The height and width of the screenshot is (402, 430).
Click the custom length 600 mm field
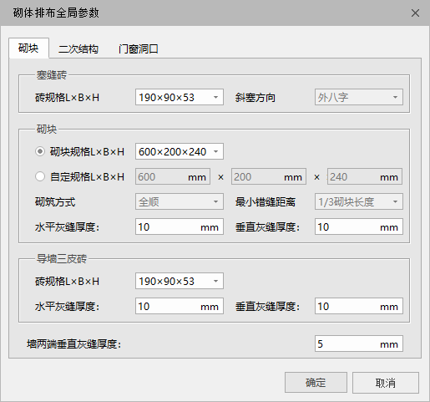(173, 176)
